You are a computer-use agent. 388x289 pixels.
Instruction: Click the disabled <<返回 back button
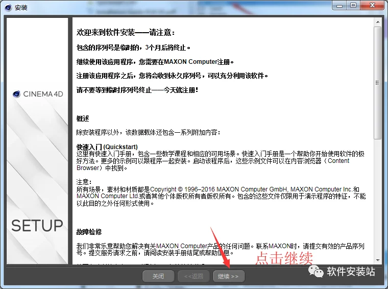tap(193, 276)
